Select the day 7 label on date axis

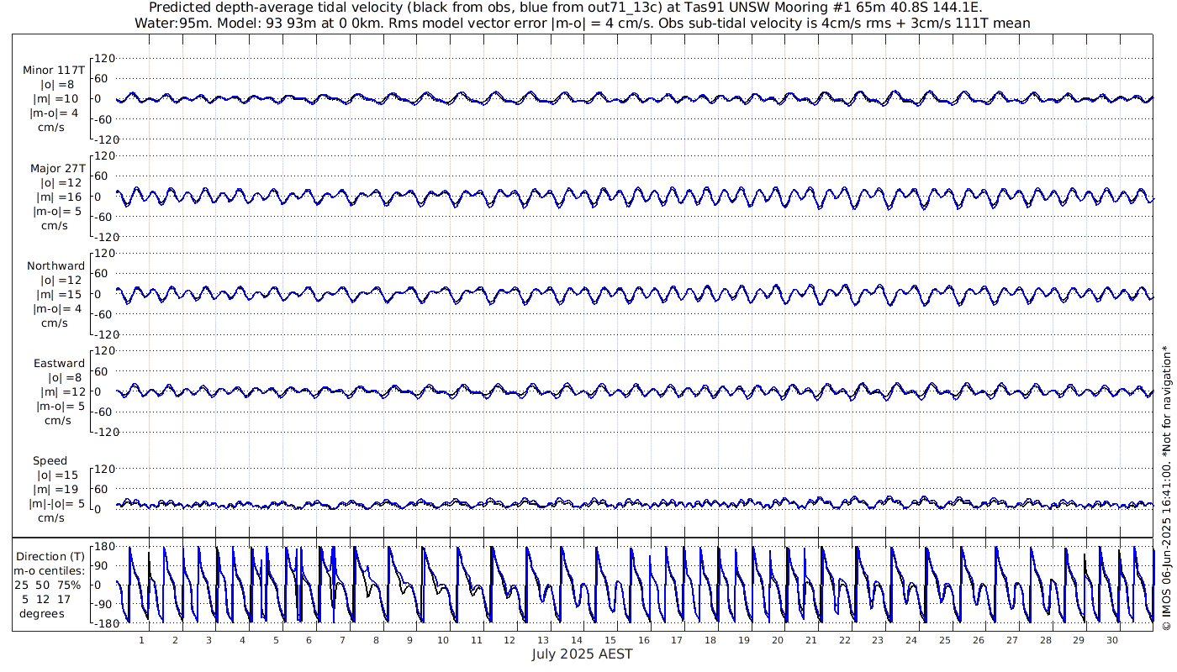point(342,639)
